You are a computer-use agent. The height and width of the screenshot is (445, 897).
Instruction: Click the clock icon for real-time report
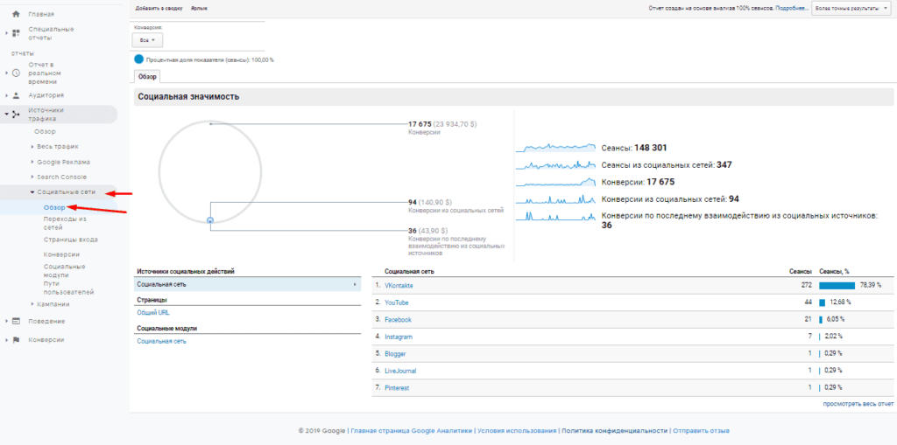[16, 73]
